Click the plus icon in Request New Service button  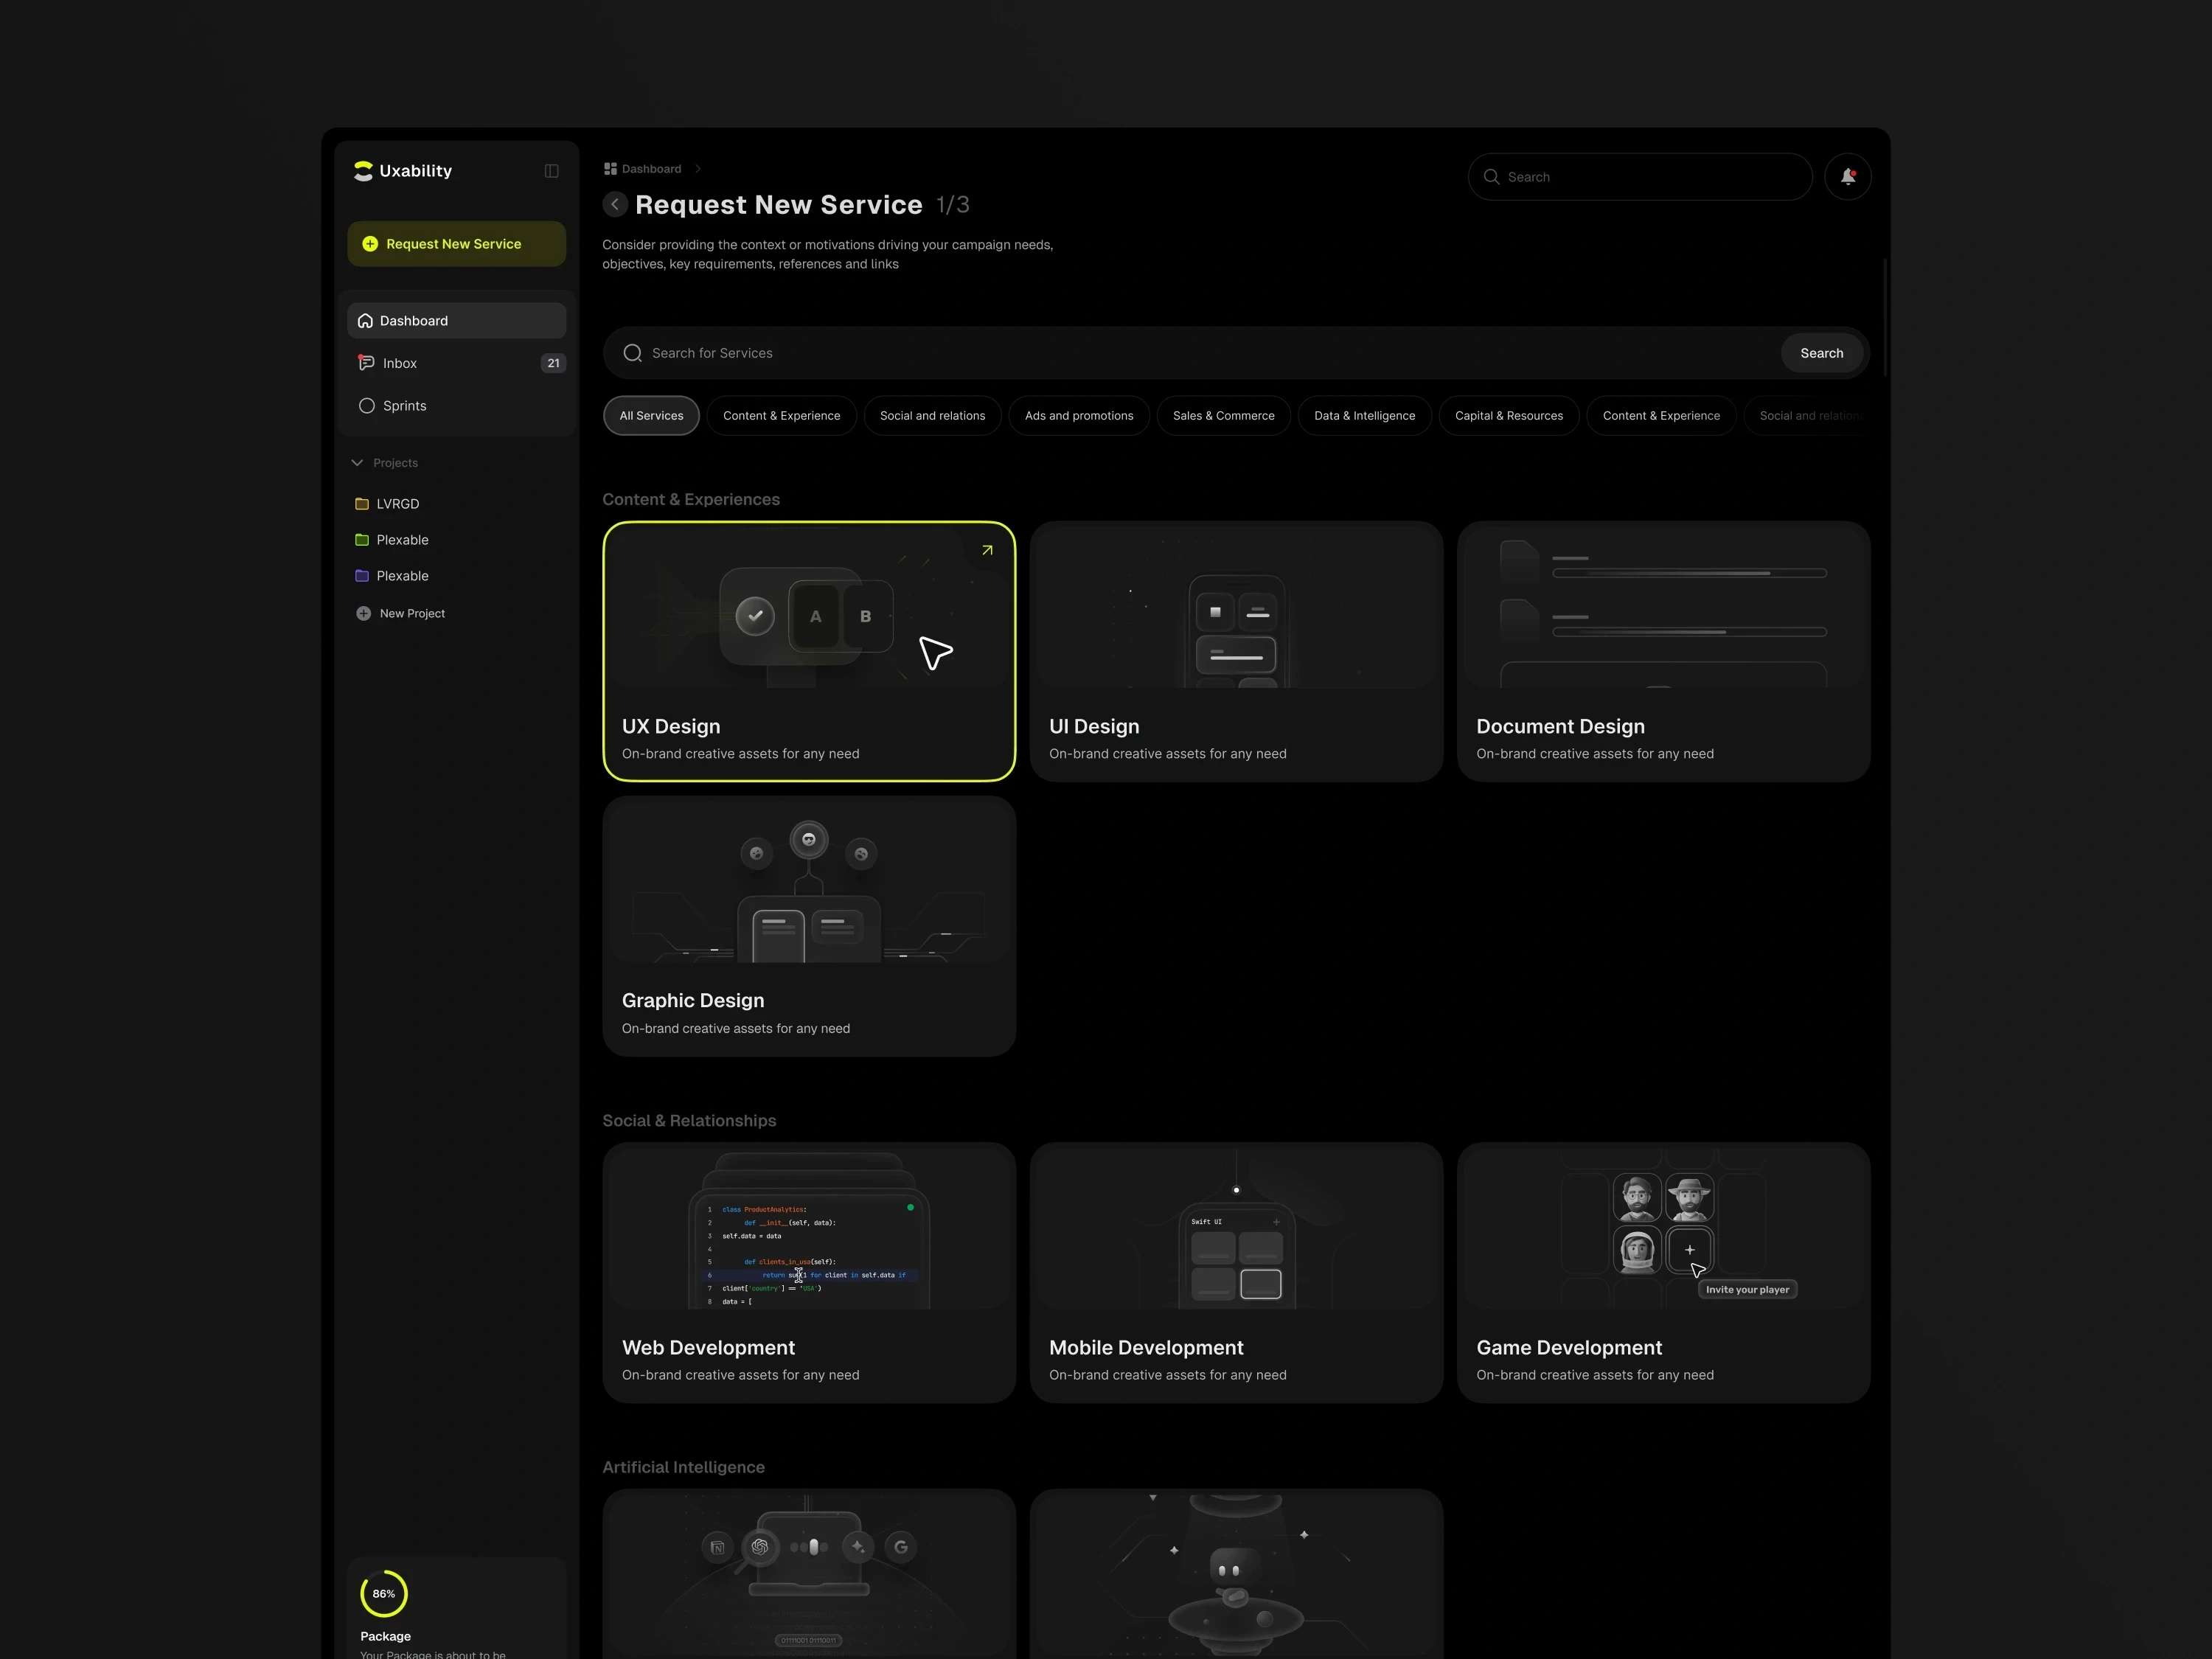[x=370, y=244]
